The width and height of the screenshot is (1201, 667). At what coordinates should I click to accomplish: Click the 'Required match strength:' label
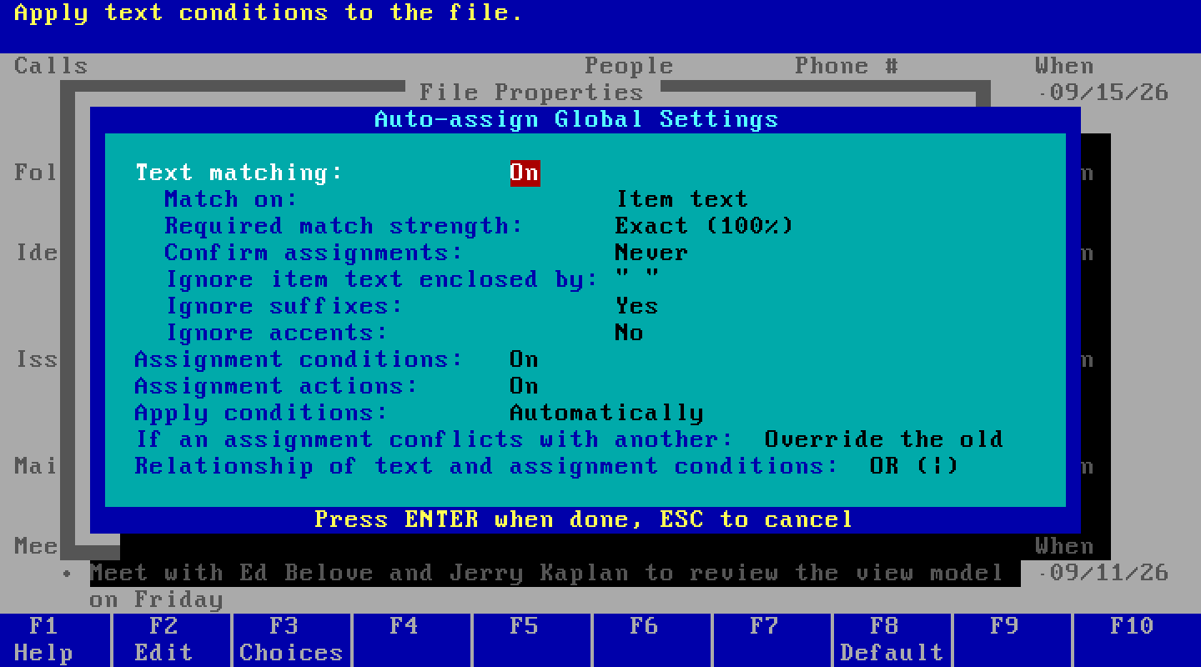pyautogui.click(x=344, y=226)
